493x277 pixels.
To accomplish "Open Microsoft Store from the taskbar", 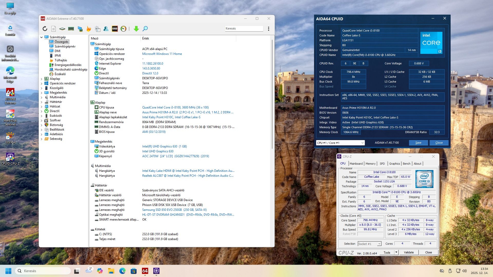I will (x=134, y=271).
